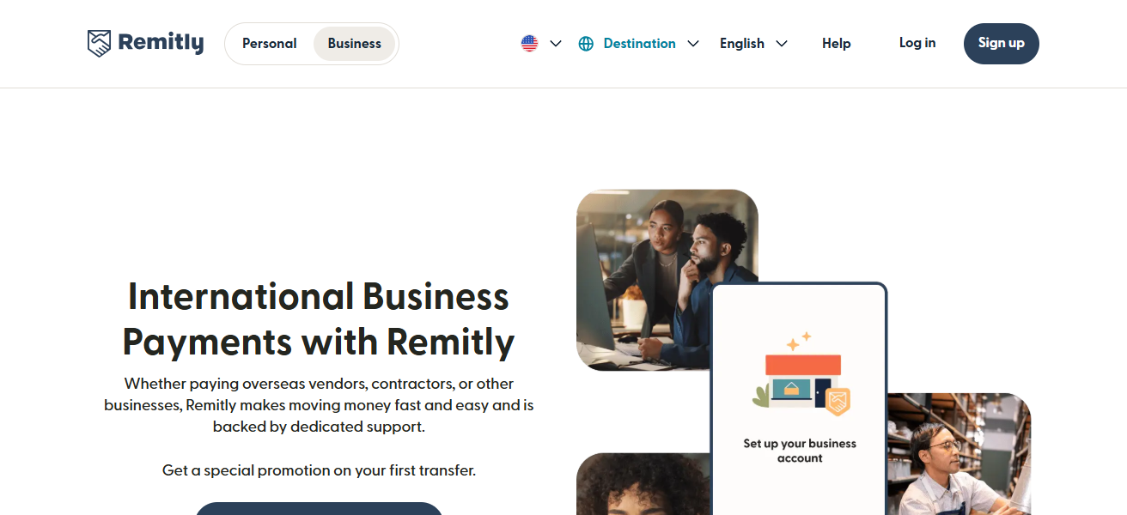Expand the country flag dropdown chevron
Screen dimensions: 1127x515
(x=555, y=43)
